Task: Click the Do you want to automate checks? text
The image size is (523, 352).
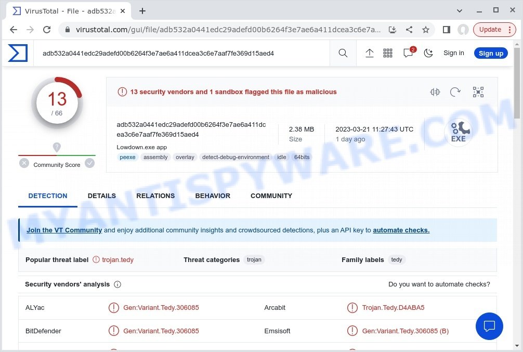Action: (x=439, y=284)
